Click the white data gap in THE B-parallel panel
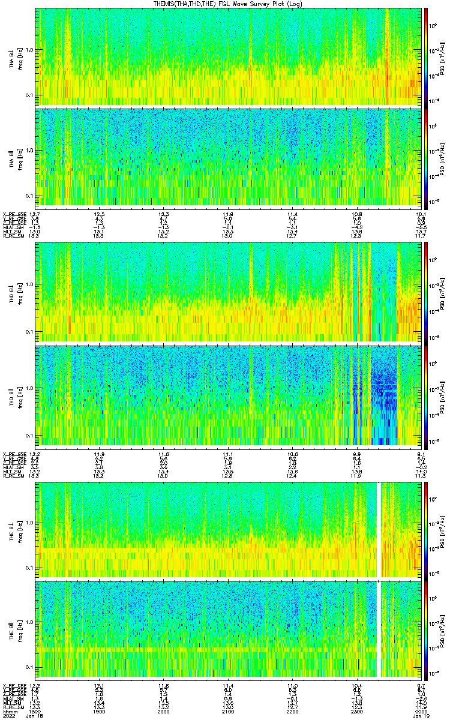The image size is (450, 720). click(x=379, y=629)
